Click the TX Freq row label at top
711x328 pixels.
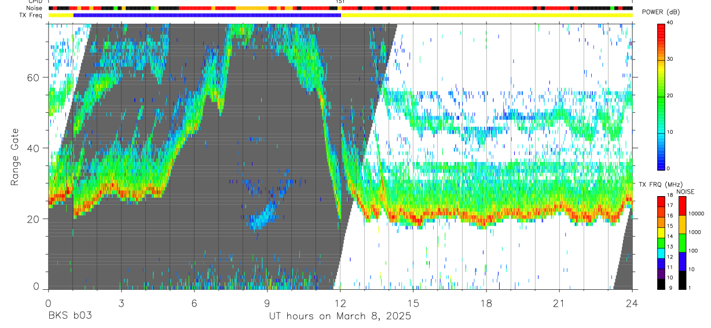(x=31, y=15)
